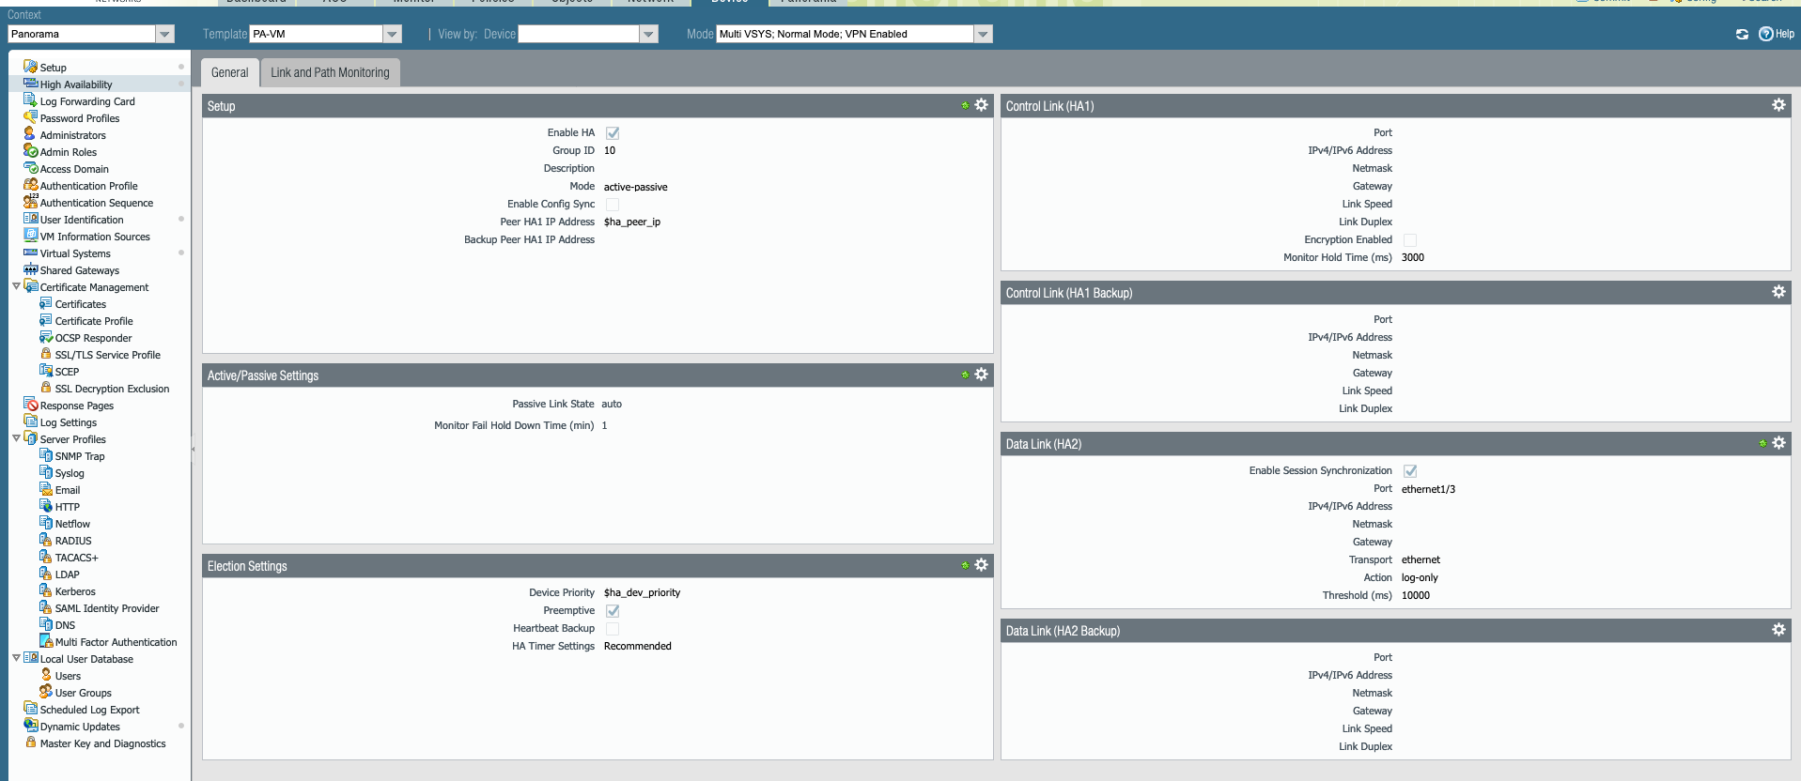
Task: Click green override icon in Data Link (HA2) header
Action: click(1762, 443)
